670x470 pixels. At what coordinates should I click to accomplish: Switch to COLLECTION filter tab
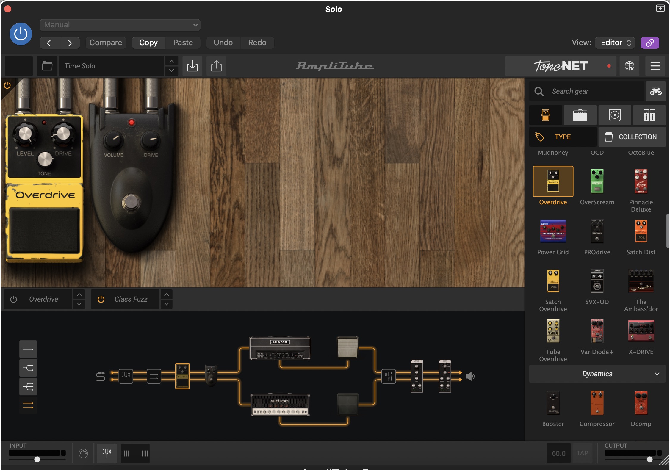point(632,137)
